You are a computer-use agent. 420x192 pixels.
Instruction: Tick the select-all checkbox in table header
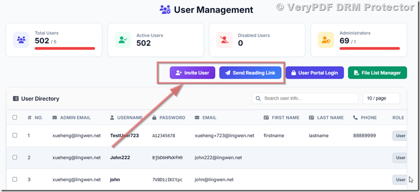click(15, 117)
